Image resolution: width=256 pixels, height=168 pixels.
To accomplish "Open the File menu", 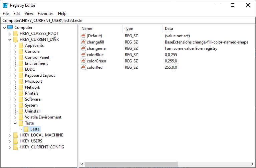I will 6,14.
